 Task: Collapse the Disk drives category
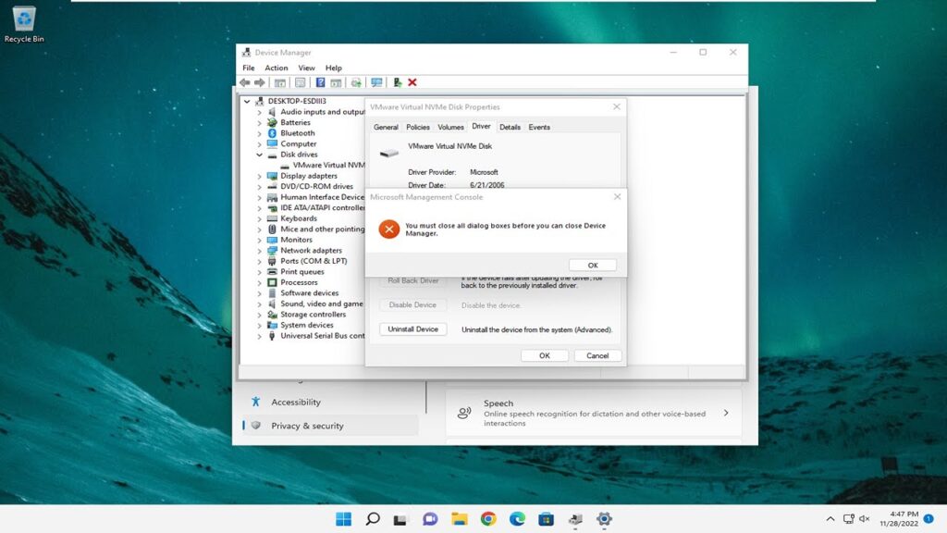259,155
